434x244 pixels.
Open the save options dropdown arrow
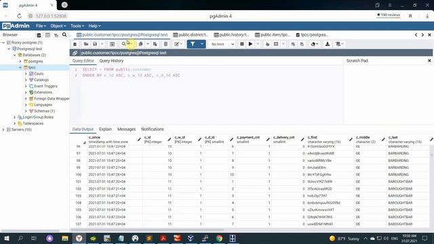(x=102, y=44)
